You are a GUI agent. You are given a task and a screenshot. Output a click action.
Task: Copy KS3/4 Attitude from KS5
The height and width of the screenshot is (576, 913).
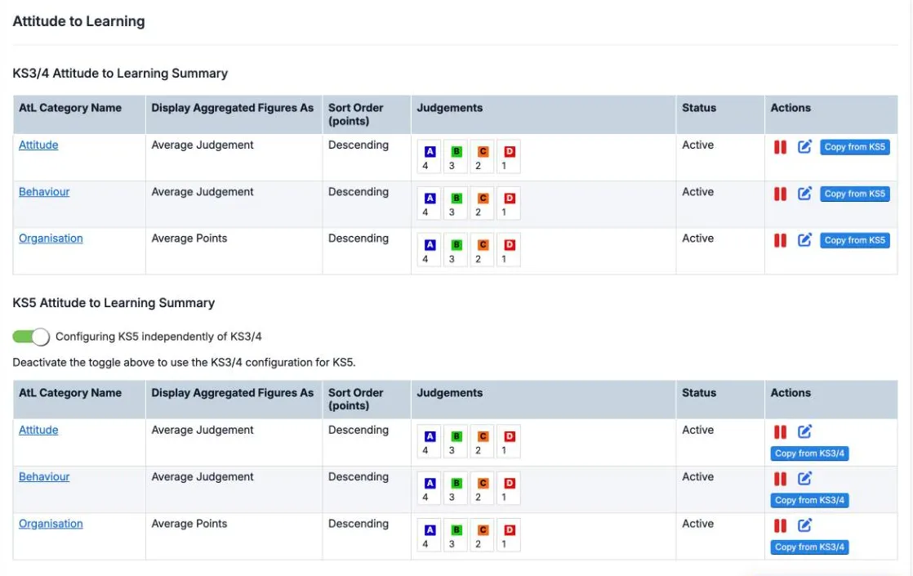click(855, 147)
